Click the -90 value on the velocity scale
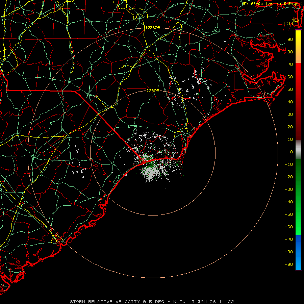Image resolution: width=304 pixels, height=304 pixels. [289, 264]
